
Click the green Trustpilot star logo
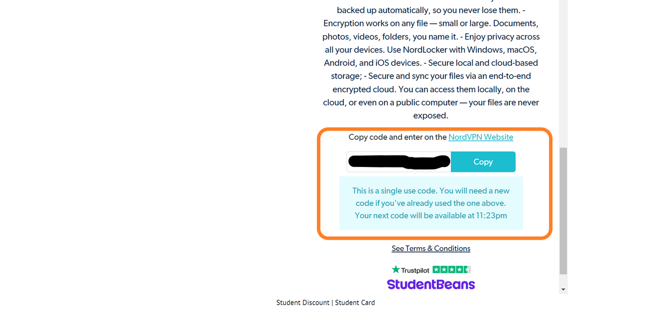pos(395,269)
